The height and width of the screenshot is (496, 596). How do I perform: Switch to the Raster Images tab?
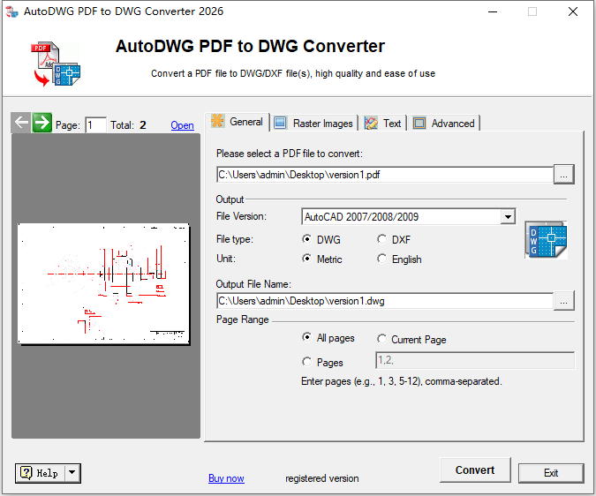pyautogui.click(x=314, y=124)
